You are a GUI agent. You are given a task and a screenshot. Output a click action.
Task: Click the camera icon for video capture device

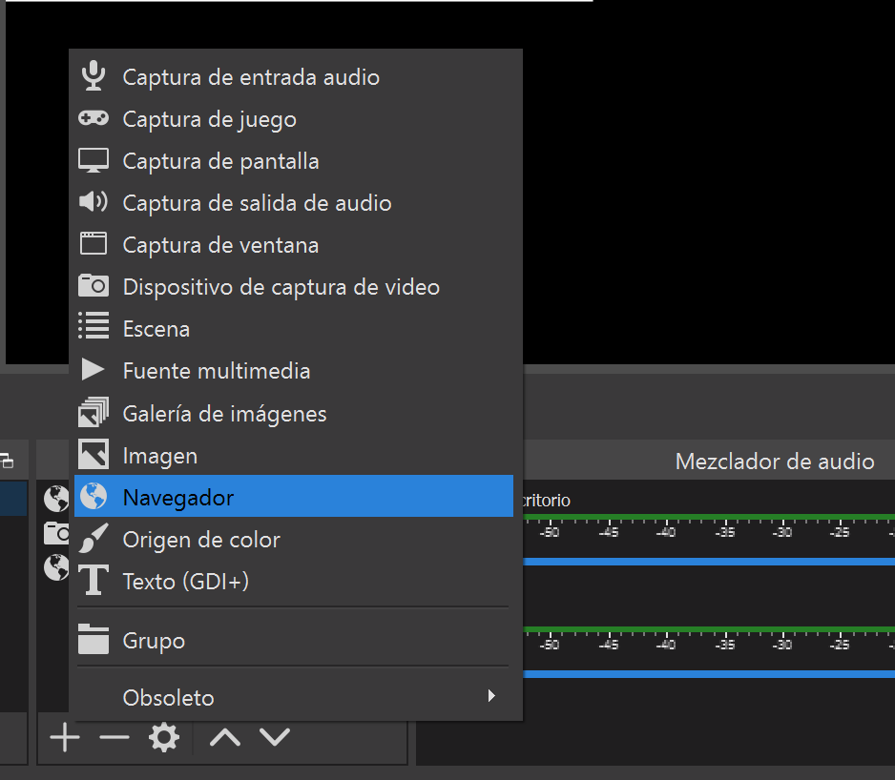click(93, 286)
